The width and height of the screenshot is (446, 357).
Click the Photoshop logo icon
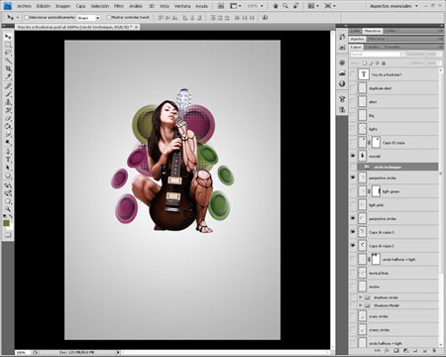[x=7, y=6]
